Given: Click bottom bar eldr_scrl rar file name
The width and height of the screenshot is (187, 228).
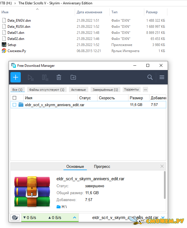Looking at the screenshot, I should pos(125,218).
